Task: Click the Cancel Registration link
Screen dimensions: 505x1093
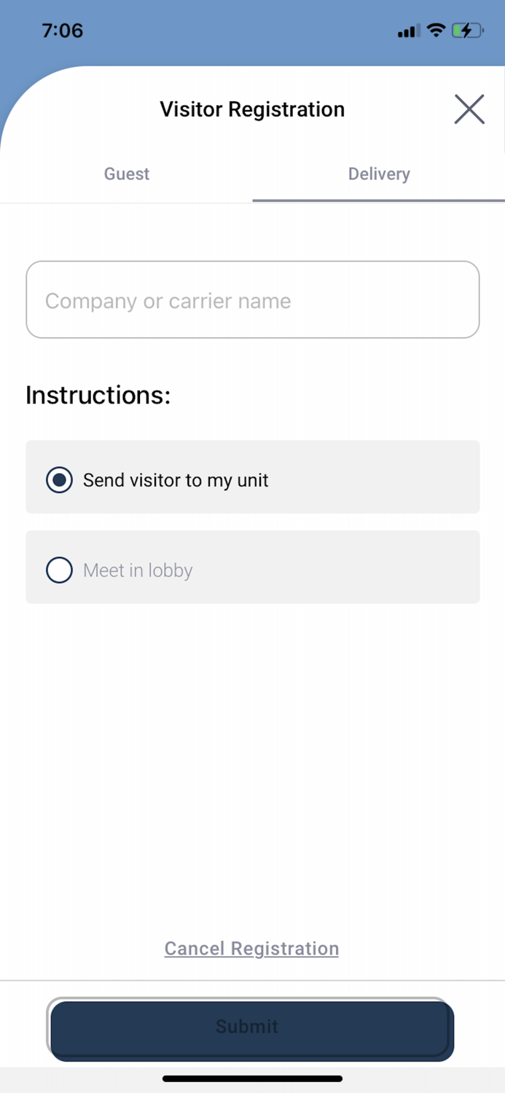Action: click(x=251, y=948)
